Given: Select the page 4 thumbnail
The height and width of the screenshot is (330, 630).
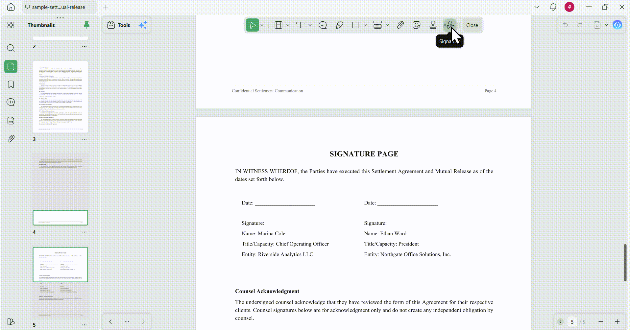Looking at the screenshot, I should (60, 189).
